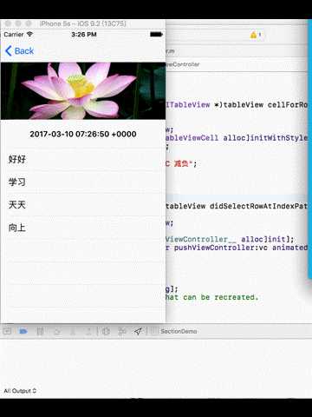Click the 3:26 PM time in status bar
This screenshot has height=417, width=312.
tap(84, 35)
